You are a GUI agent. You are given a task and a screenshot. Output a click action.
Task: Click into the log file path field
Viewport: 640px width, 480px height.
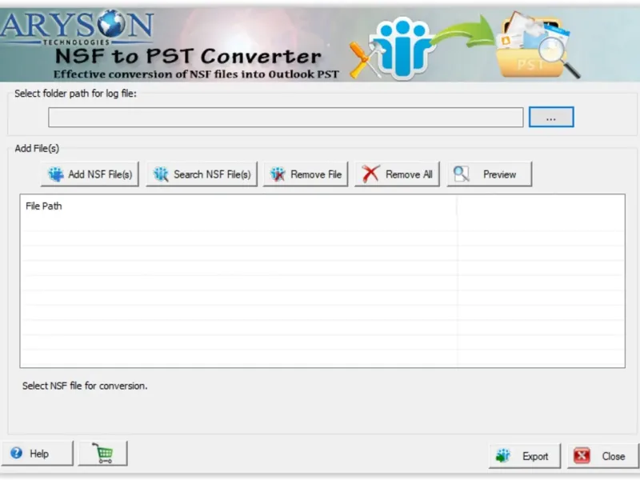point(286,118)
